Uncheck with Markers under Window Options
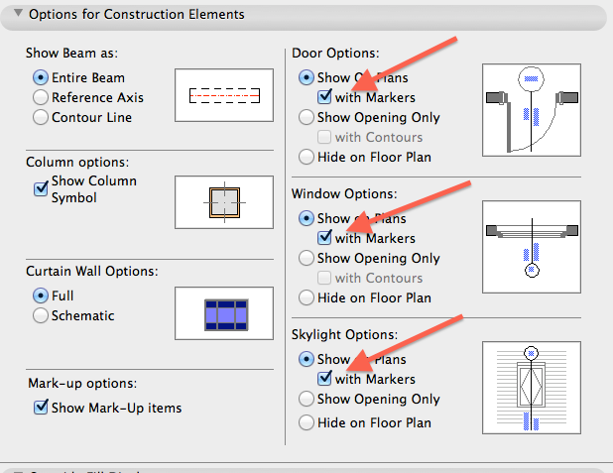 click(x=324, y=238)
